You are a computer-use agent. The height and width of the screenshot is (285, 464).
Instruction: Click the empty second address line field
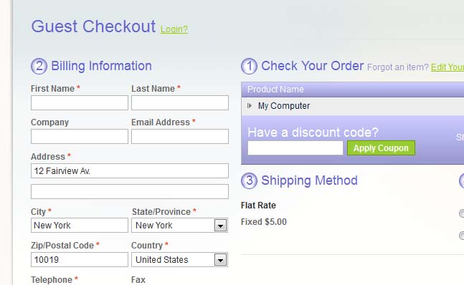[130, 191]
